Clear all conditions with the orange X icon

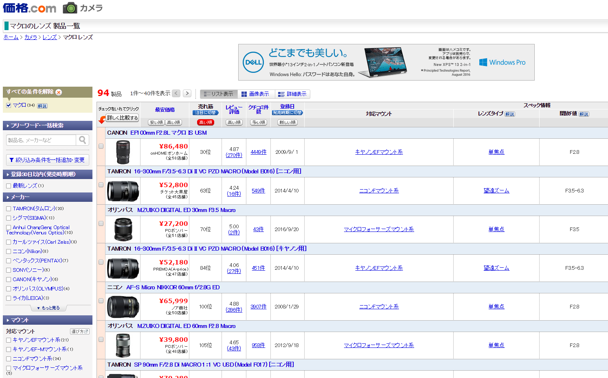pos(59,92)
